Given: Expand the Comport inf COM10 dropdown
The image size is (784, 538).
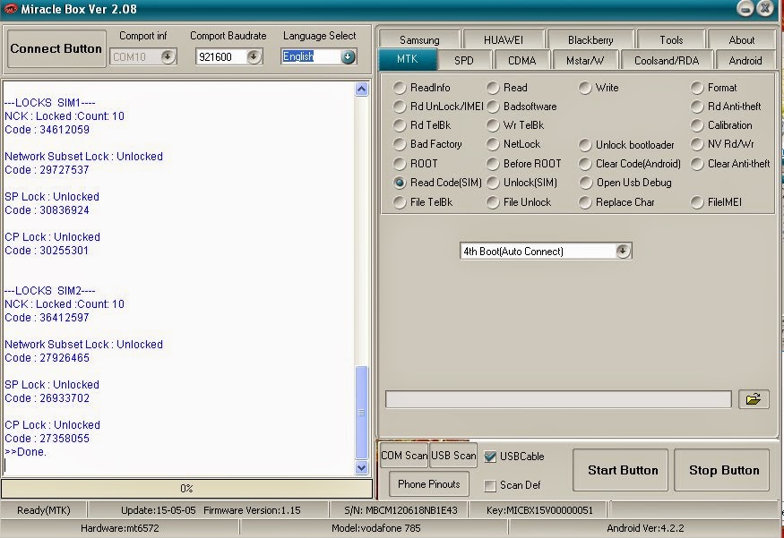Looking at the screenshot, I should click(x=168, y=56).
